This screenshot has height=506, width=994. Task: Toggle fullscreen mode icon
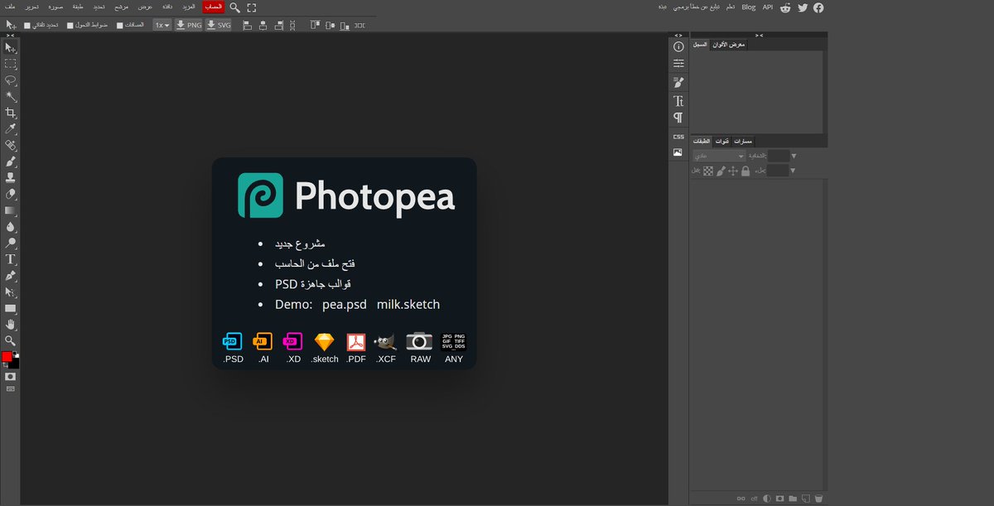252,7
